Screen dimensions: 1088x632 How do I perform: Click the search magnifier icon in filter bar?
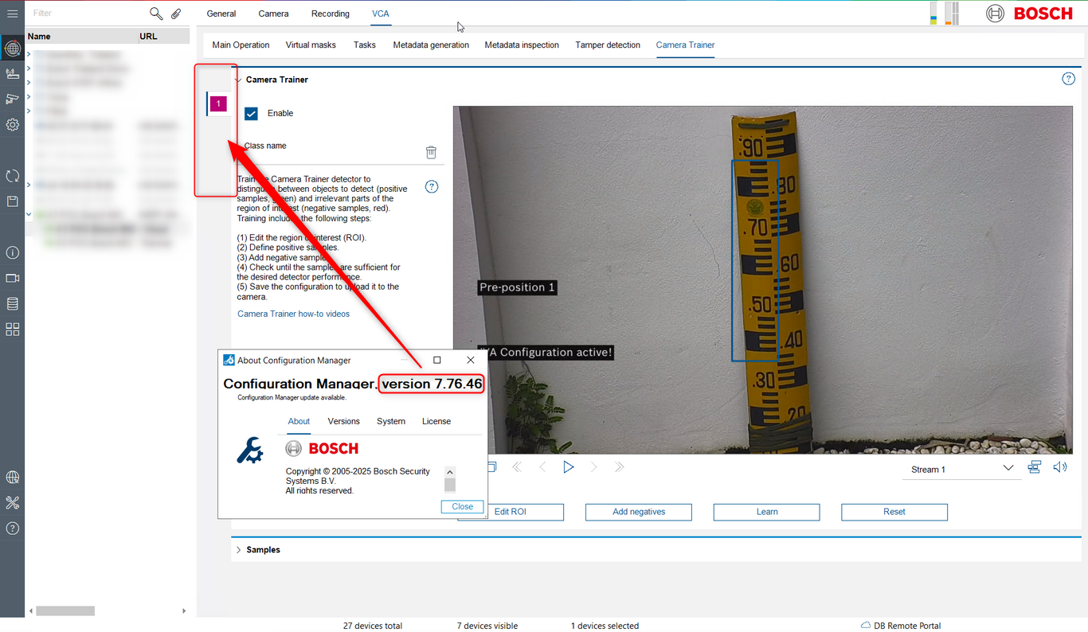coord(156,14)
